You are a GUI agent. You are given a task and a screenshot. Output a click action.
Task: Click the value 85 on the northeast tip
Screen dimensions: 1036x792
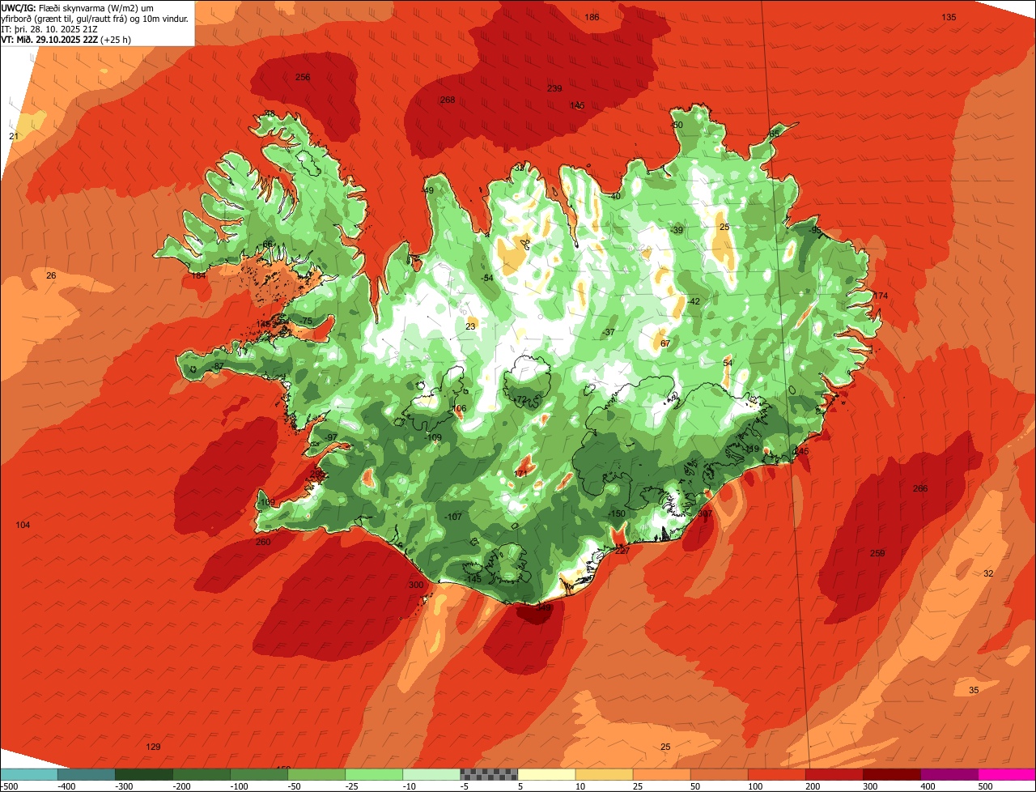(775, 134)
